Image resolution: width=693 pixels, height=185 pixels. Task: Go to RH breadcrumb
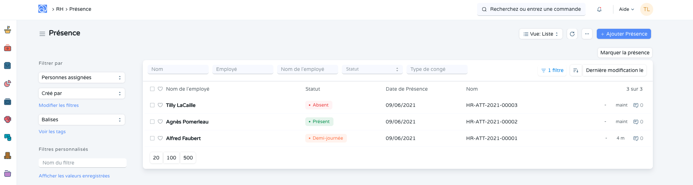pos(60,9)
